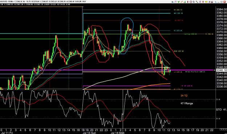The image size is (227, 134).
Task: Click the blue pivot label 3370.84
Action: tap(178, 31)
